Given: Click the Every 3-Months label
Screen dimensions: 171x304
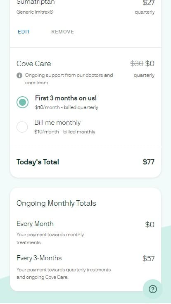Looking at the screenshot, I should [39, 258].
